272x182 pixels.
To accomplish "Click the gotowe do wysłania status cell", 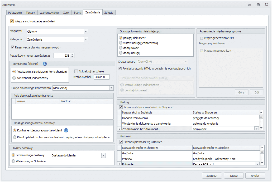I will [x=225, y=124].
